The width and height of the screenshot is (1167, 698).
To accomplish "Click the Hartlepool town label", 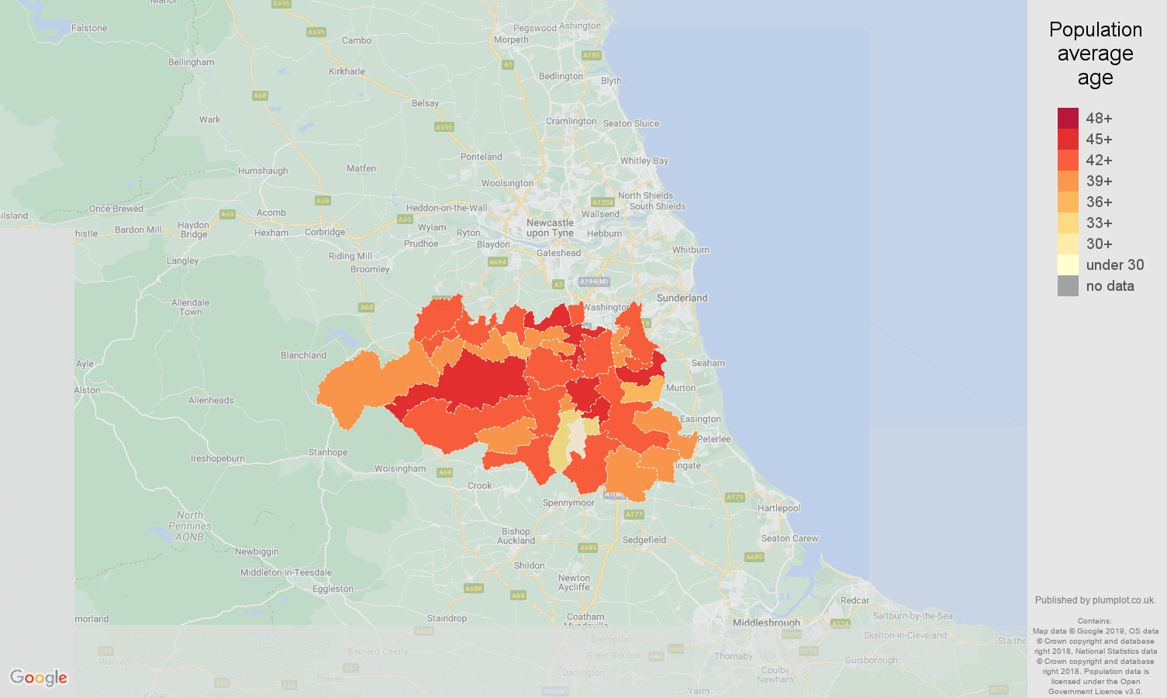I will [779, 508].
